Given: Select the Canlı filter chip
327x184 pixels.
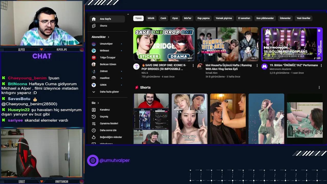Looking at the screenshot, I should pos(163,18).
